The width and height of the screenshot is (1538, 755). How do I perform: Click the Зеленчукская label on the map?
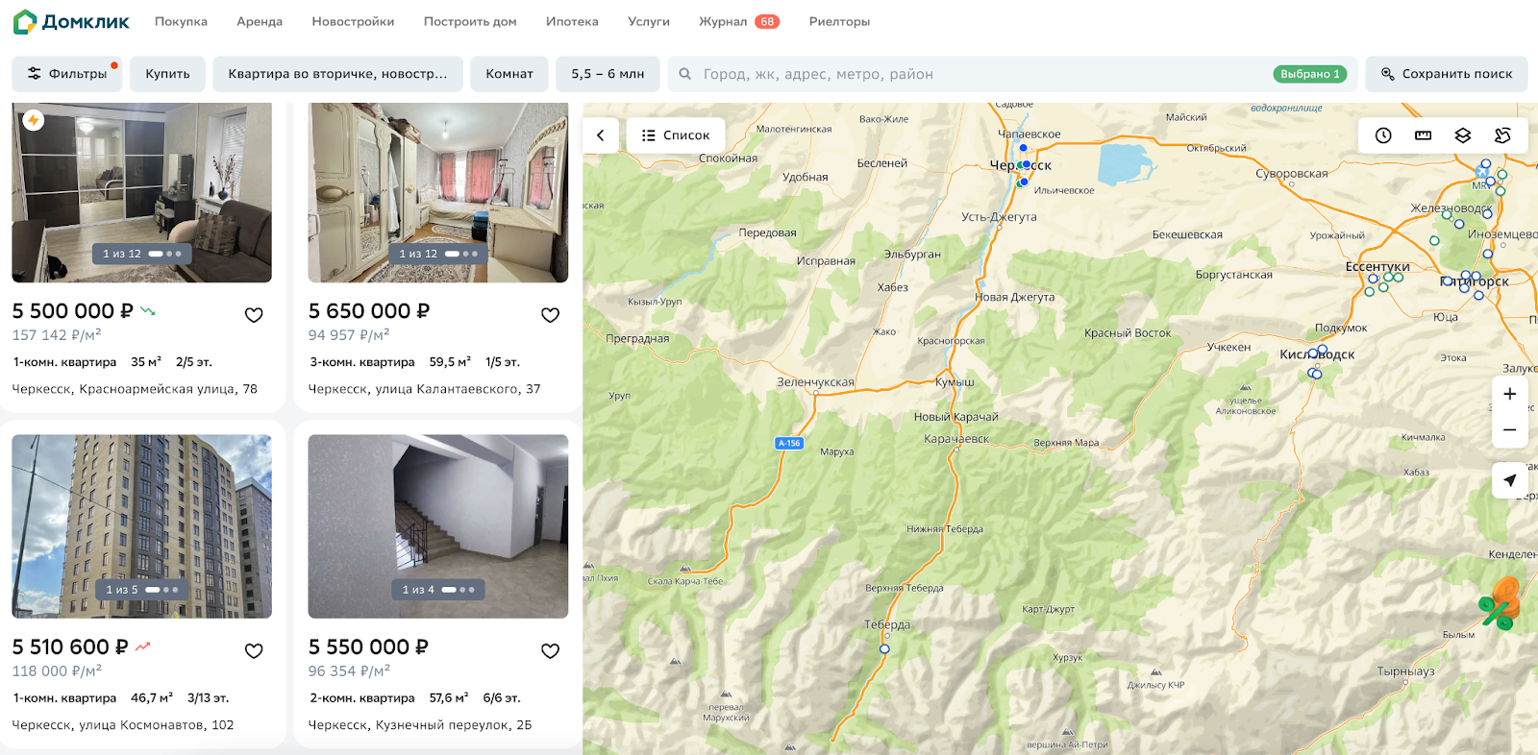pos(815,382)
